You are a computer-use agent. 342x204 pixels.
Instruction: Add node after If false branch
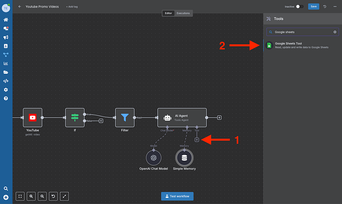tap(101, 121)
